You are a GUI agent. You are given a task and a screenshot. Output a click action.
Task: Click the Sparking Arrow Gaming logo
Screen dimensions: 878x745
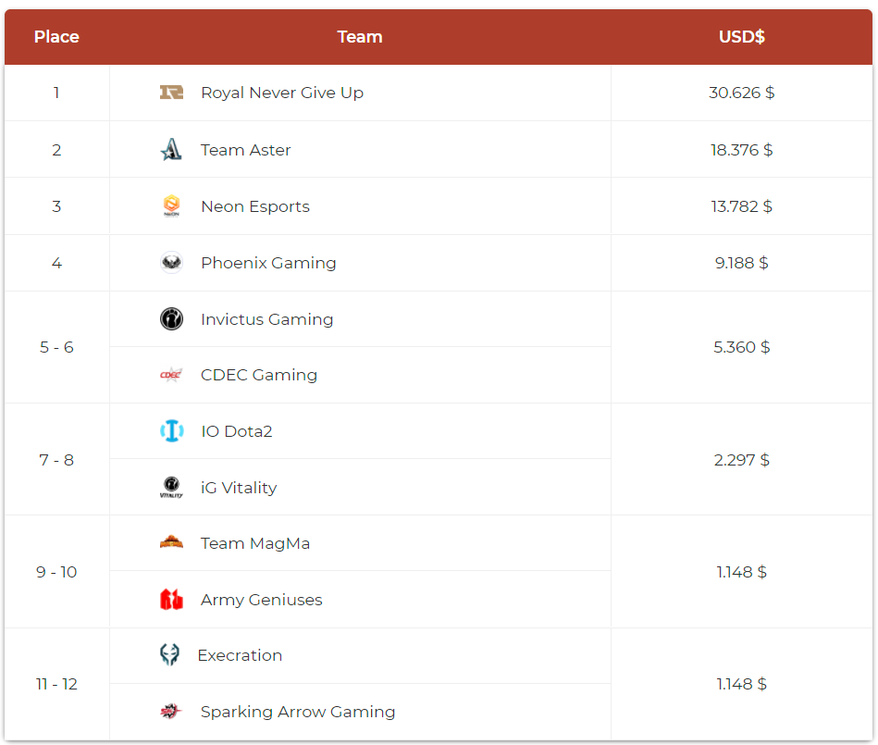tap(171, 712)
